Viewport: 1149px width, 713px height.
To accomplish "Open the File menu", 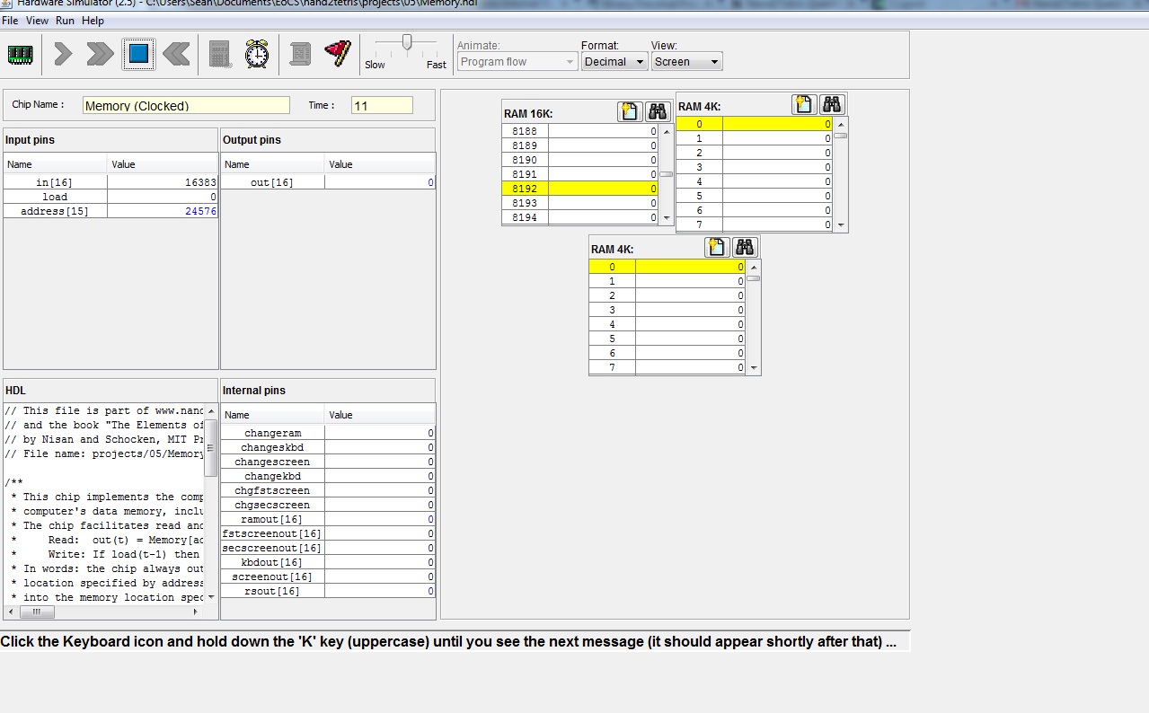I will [x=10, y=21].
